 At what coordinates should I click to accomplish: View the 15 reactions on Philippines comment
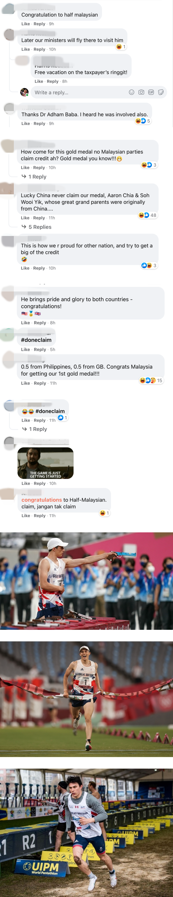click(x=151, y=380)
